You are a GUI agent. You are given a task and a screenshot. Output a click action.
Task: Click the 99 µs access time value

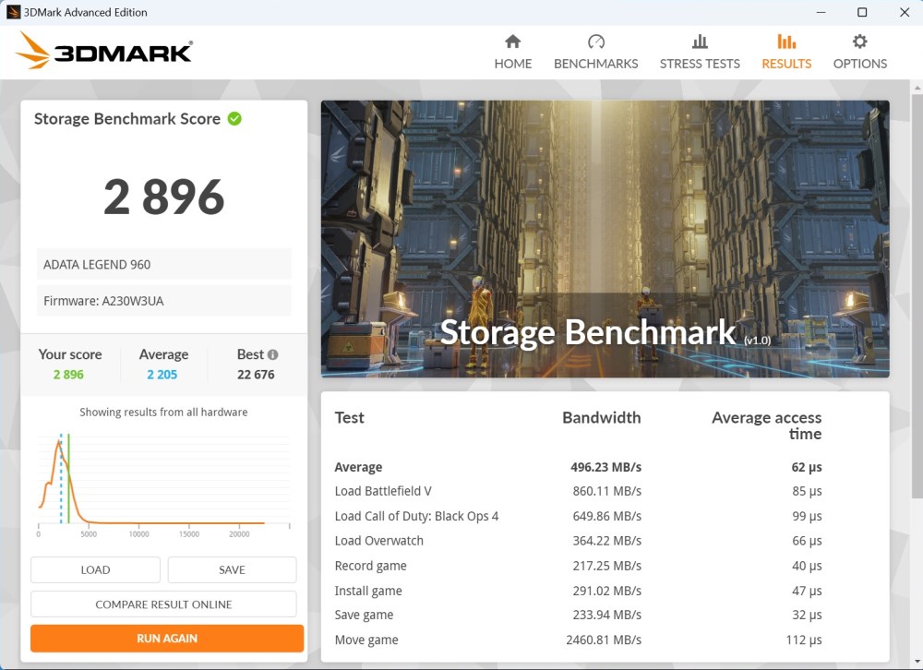click(x=807, y=516)
